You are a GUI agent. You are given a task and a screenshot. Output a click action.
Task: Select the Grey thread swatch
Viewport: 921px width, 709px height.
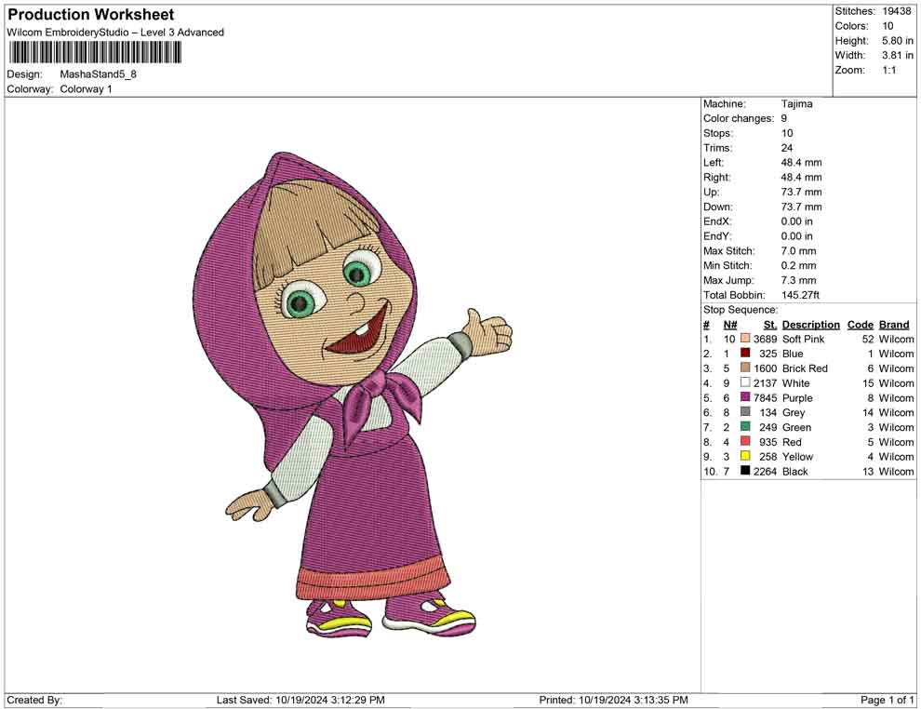coord(745,412)
